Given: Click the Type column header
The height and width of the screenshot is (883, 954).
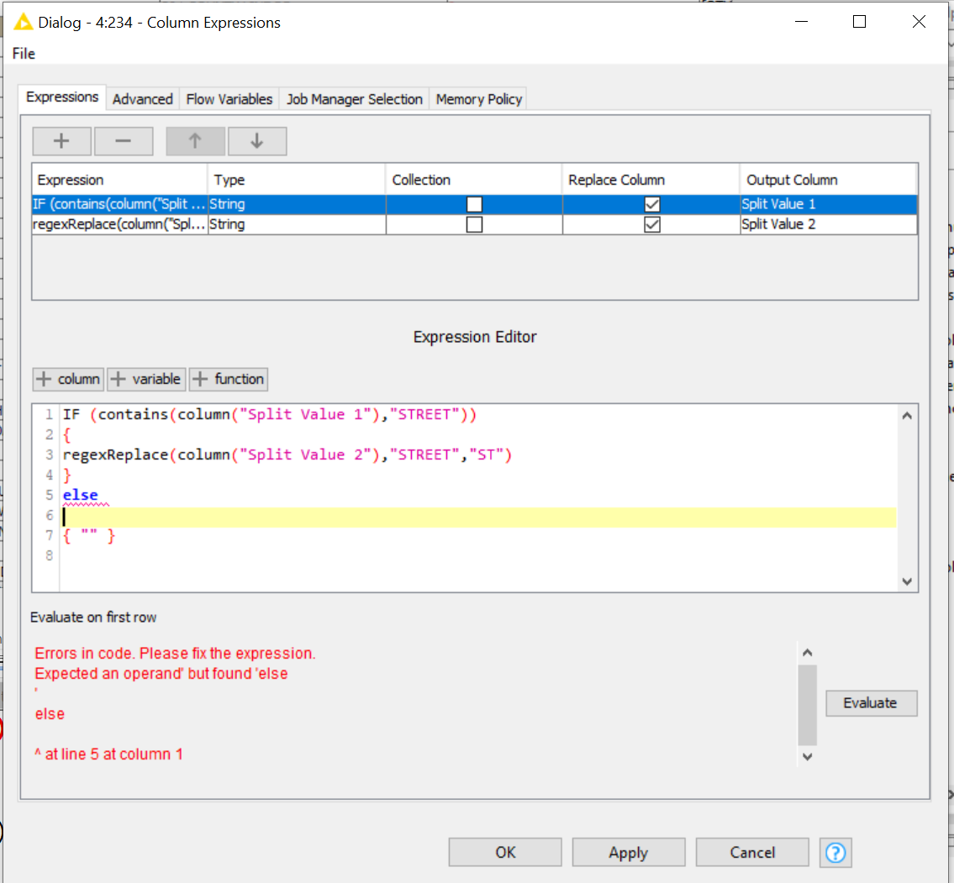Looking at the screenshot, I should 297,180.
